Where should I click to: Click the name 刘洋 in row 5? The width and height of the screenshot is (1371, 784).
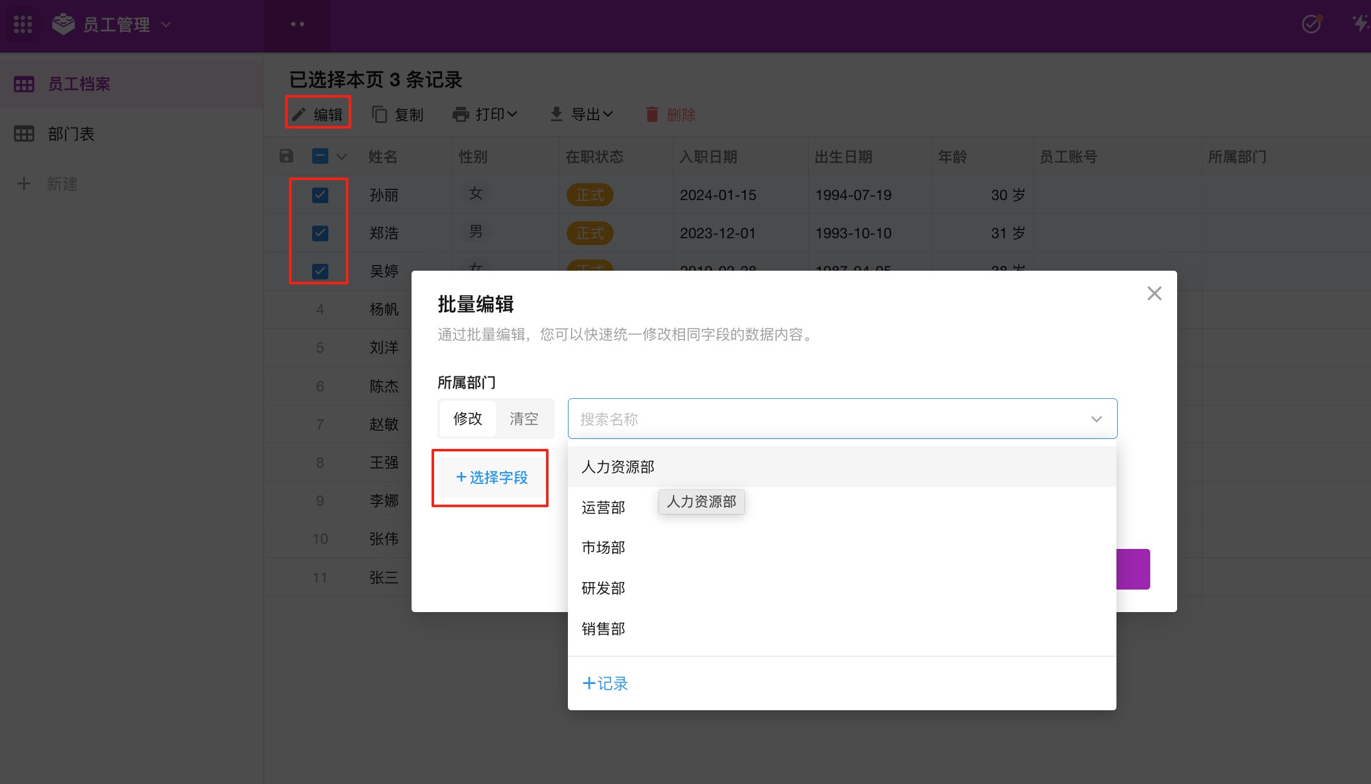(384, 348)
